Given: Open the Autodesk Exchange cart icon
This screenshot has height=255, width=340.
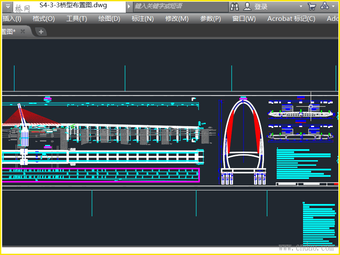Looking at the screenshot, I should [x=312, y=6].
